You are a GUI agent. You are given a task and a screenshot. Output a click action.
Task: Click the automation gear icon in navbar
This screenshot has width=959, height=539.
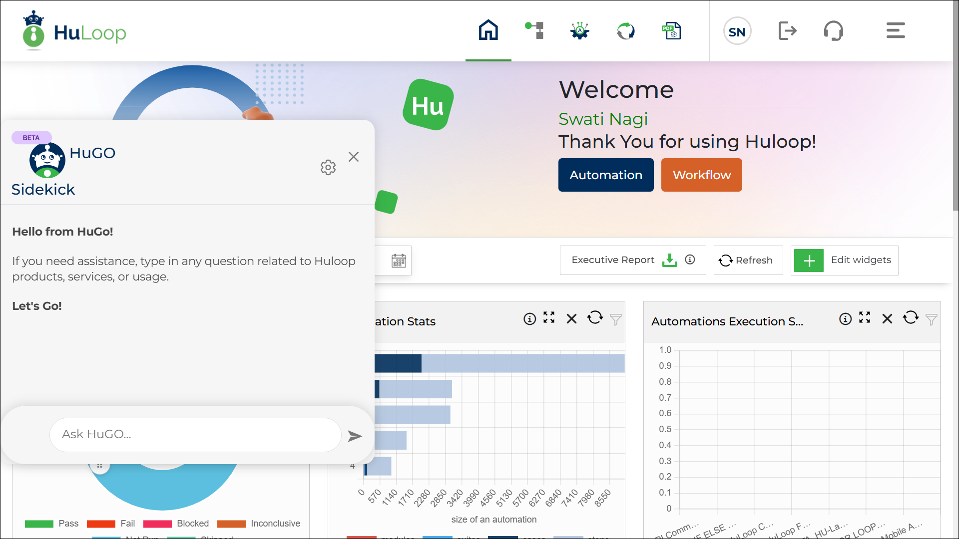(579, 30)
